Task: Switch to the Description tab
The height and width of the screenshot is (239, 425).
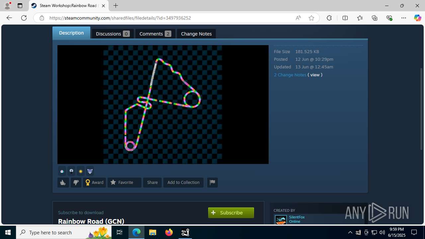Action: (71, 33)
